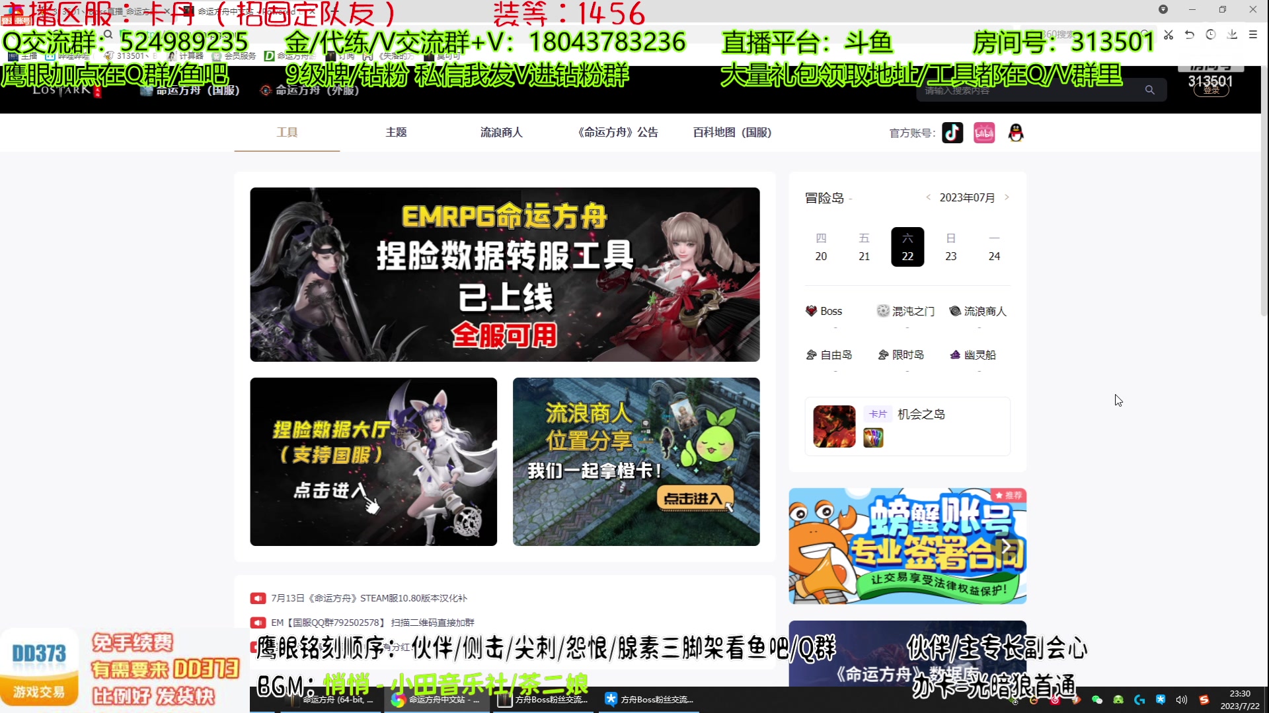The width and height of the screenshot is (1269, 713).
Task: Click the 2023年07月 month label
Action: [967, 197]
